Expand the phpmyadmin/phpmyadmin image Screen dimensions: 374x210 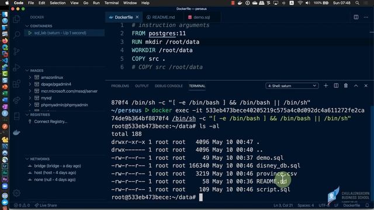tap(30, 105)
